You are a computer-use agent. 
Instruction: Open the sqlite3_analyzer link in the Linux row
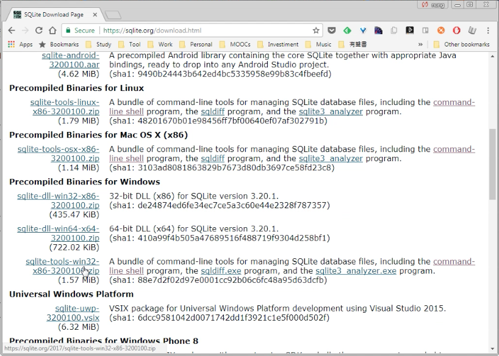331,112
